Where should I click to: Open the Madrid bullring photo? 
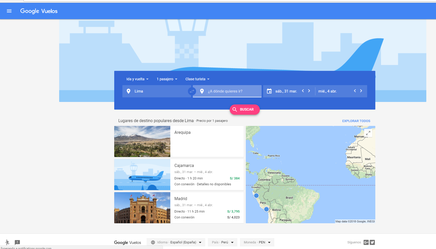[142, 208]
